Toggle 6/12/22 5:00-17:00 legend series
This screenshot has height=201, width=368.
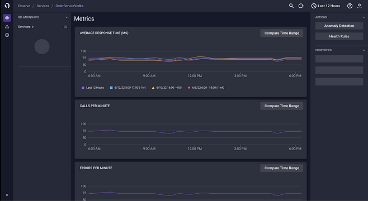tap(128, 88)
